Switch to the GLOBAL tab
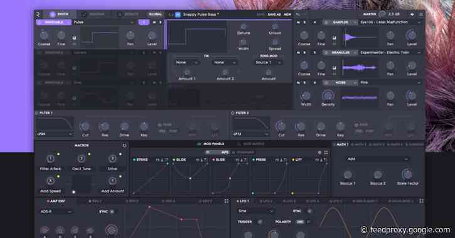This screenshot has width=455, height=238. point(155,14)
